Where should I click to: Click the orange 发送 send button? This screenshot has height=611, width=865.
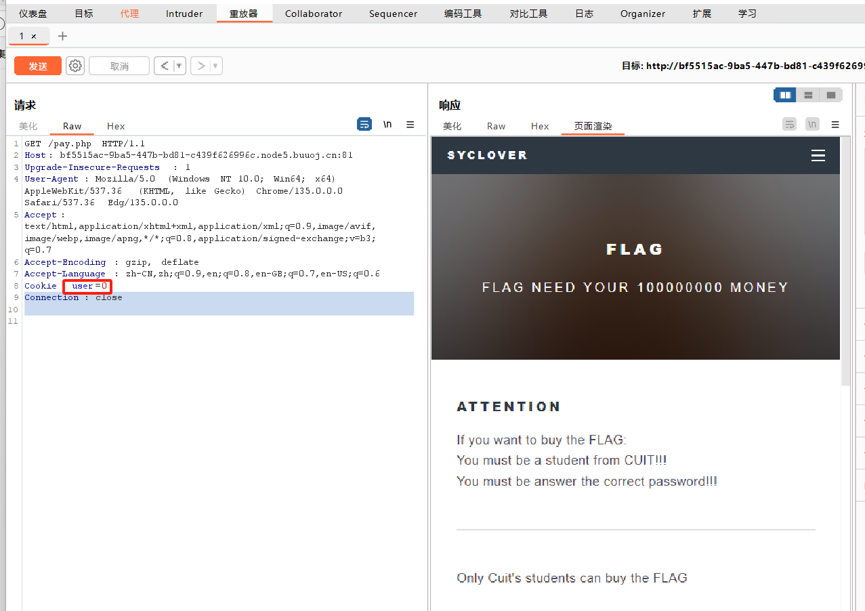click(38, 66)
